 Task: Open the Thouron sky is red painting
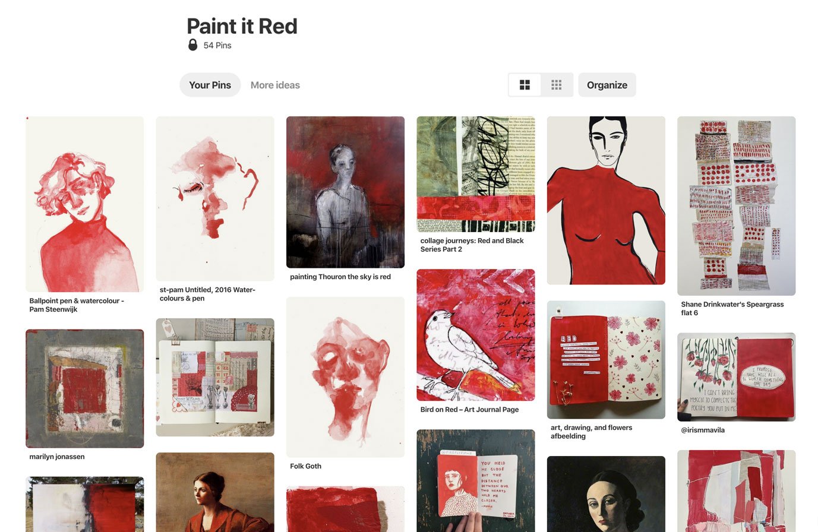coord(345,192)
